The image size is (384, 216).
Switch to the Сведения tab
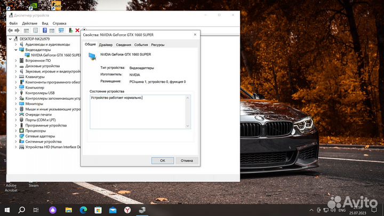tap(123, 45)
